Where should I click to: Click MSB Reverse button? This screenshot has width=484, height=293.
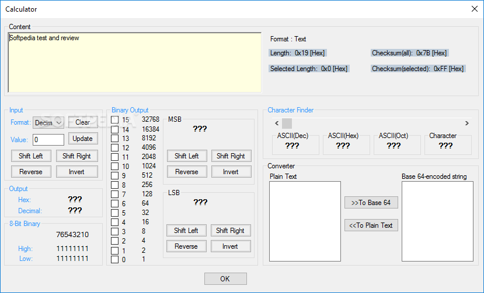point(187,172)
